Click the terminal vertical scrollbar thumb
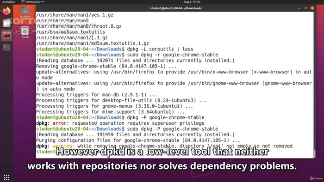 point(315,153)
